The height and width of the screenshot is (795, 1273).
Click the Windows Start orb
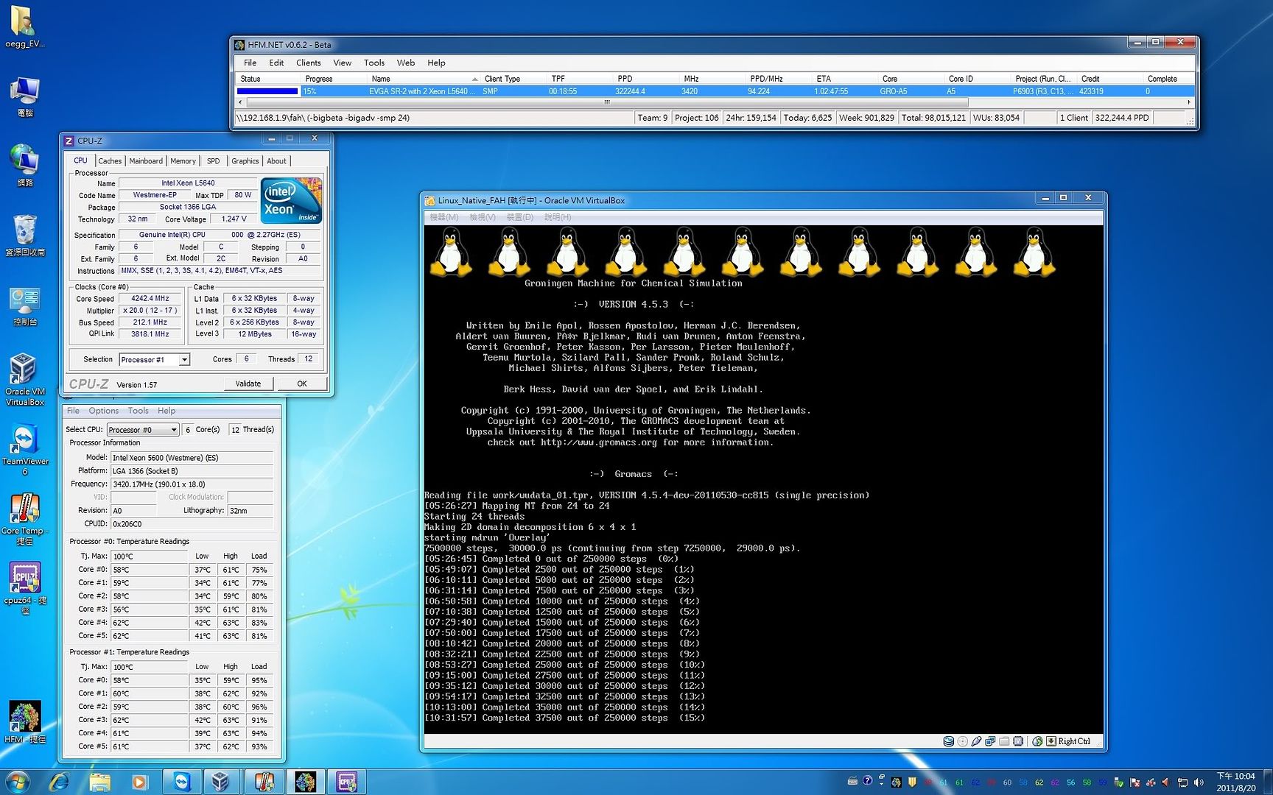[17, 782]
